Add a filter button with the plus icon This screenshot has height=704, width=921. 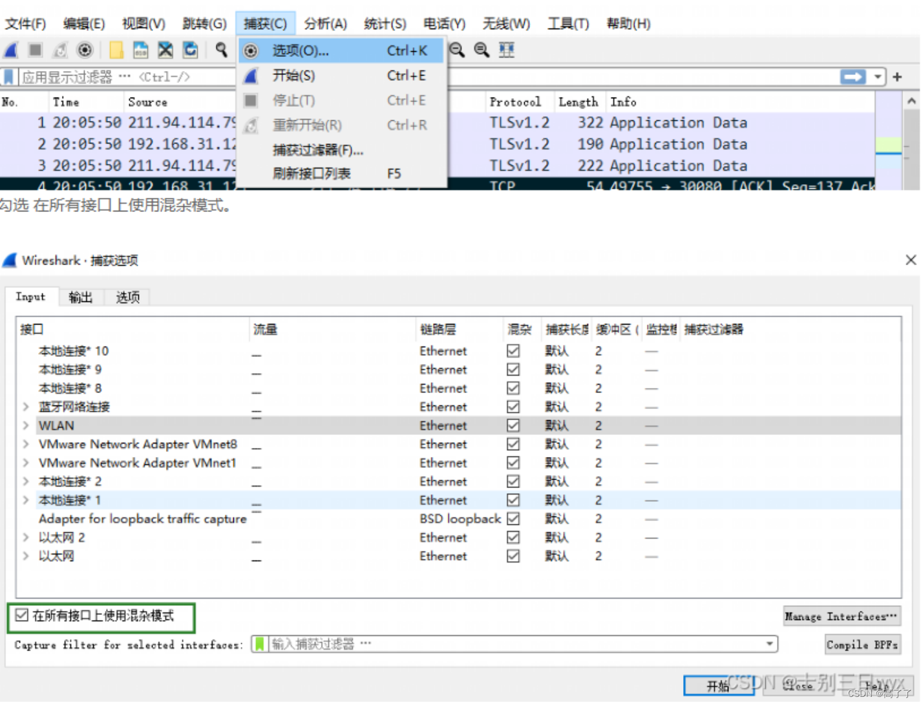click(897, 77)
